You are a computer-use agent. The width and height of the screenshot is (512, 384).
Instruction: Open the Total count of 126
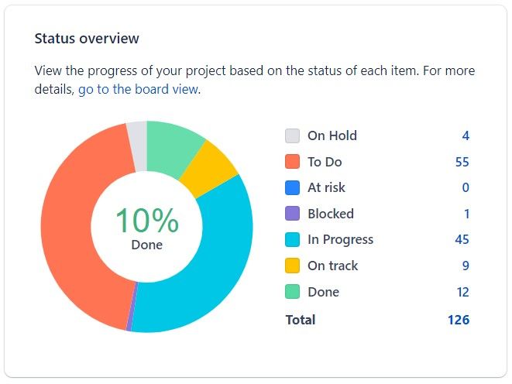click(x=459, y=319)
